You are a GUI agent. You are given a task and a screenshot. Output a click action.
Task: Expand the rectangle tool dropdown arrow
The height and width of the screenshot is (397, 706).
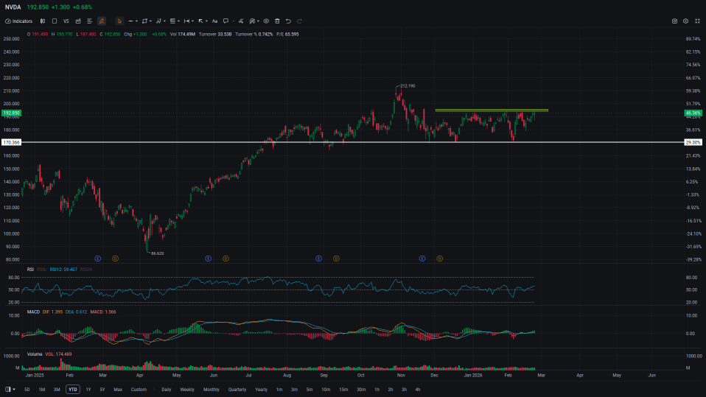[150, 21]
